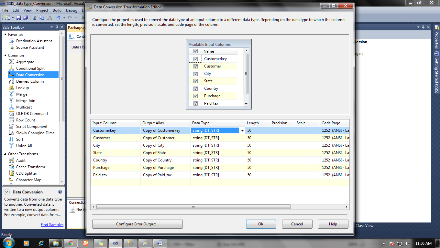
Task: Open Internet Explorer from taskbar
Action: coord(41,243)
